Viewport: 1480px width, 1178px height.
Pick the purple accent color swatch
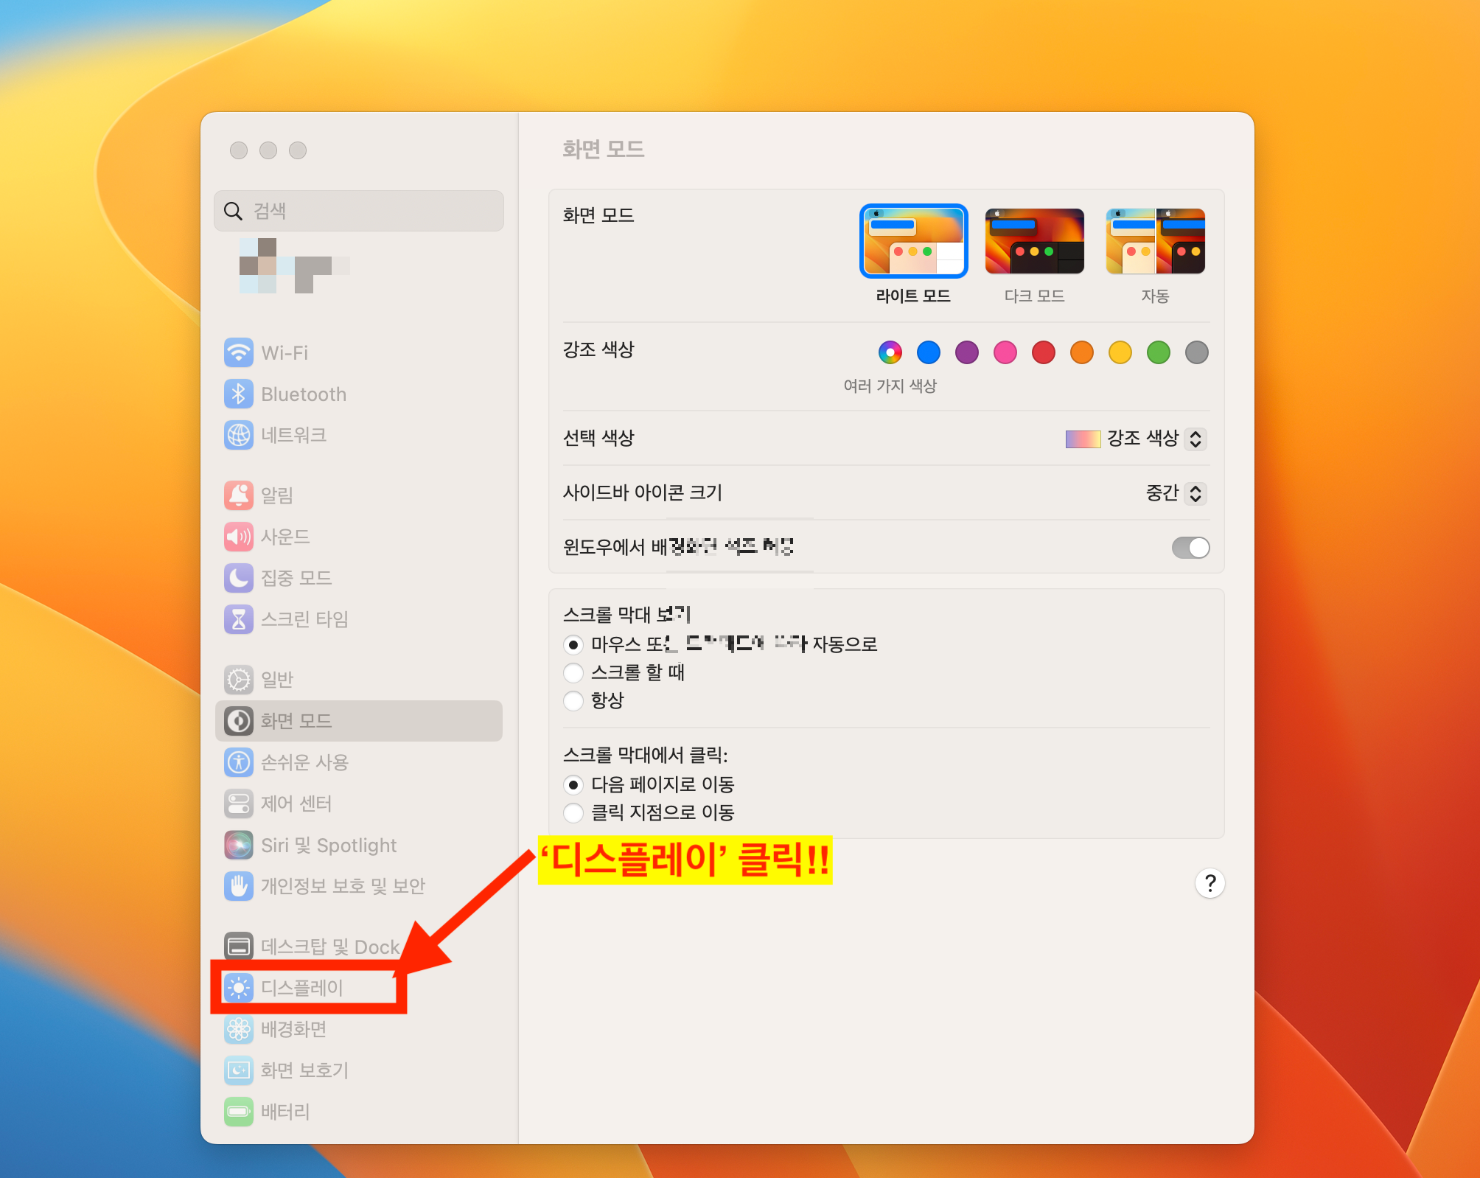(x=966, y=352)
